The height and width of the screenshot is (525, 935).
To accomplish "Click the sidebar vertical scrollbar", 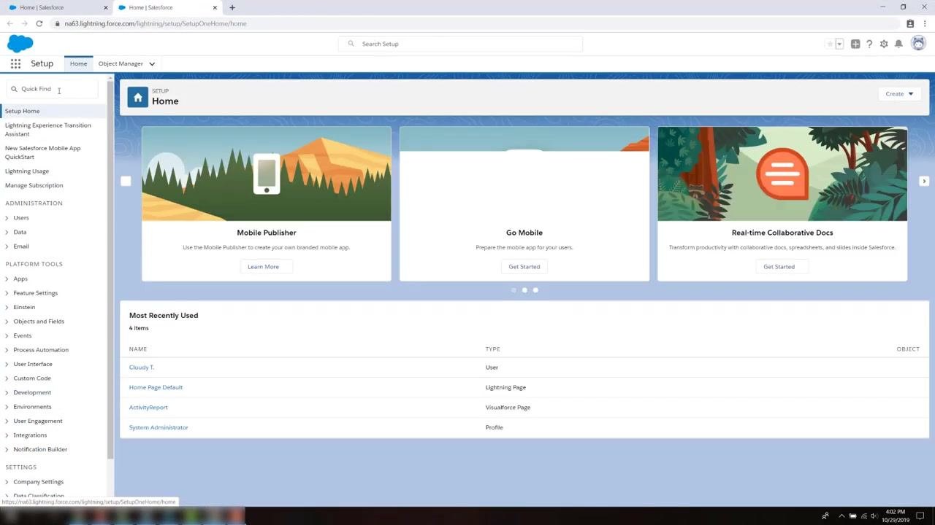I will (110, 270).
